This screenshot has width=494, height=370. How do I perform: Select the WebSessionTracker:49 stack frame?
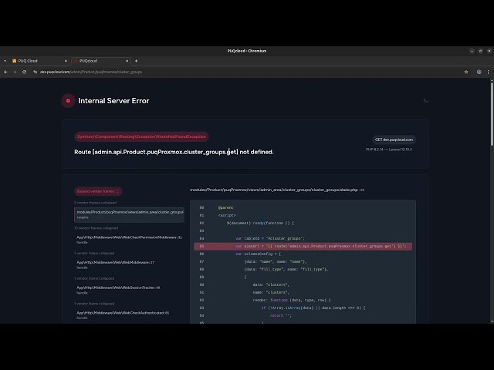click(x=129, y=290)
